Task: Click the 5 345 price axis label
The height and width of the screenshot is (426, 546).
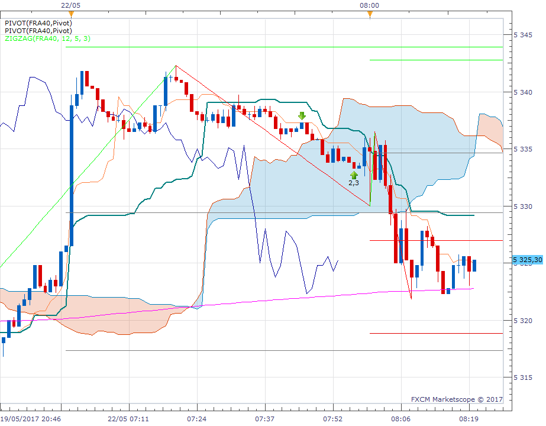Action: pos(523,35)
